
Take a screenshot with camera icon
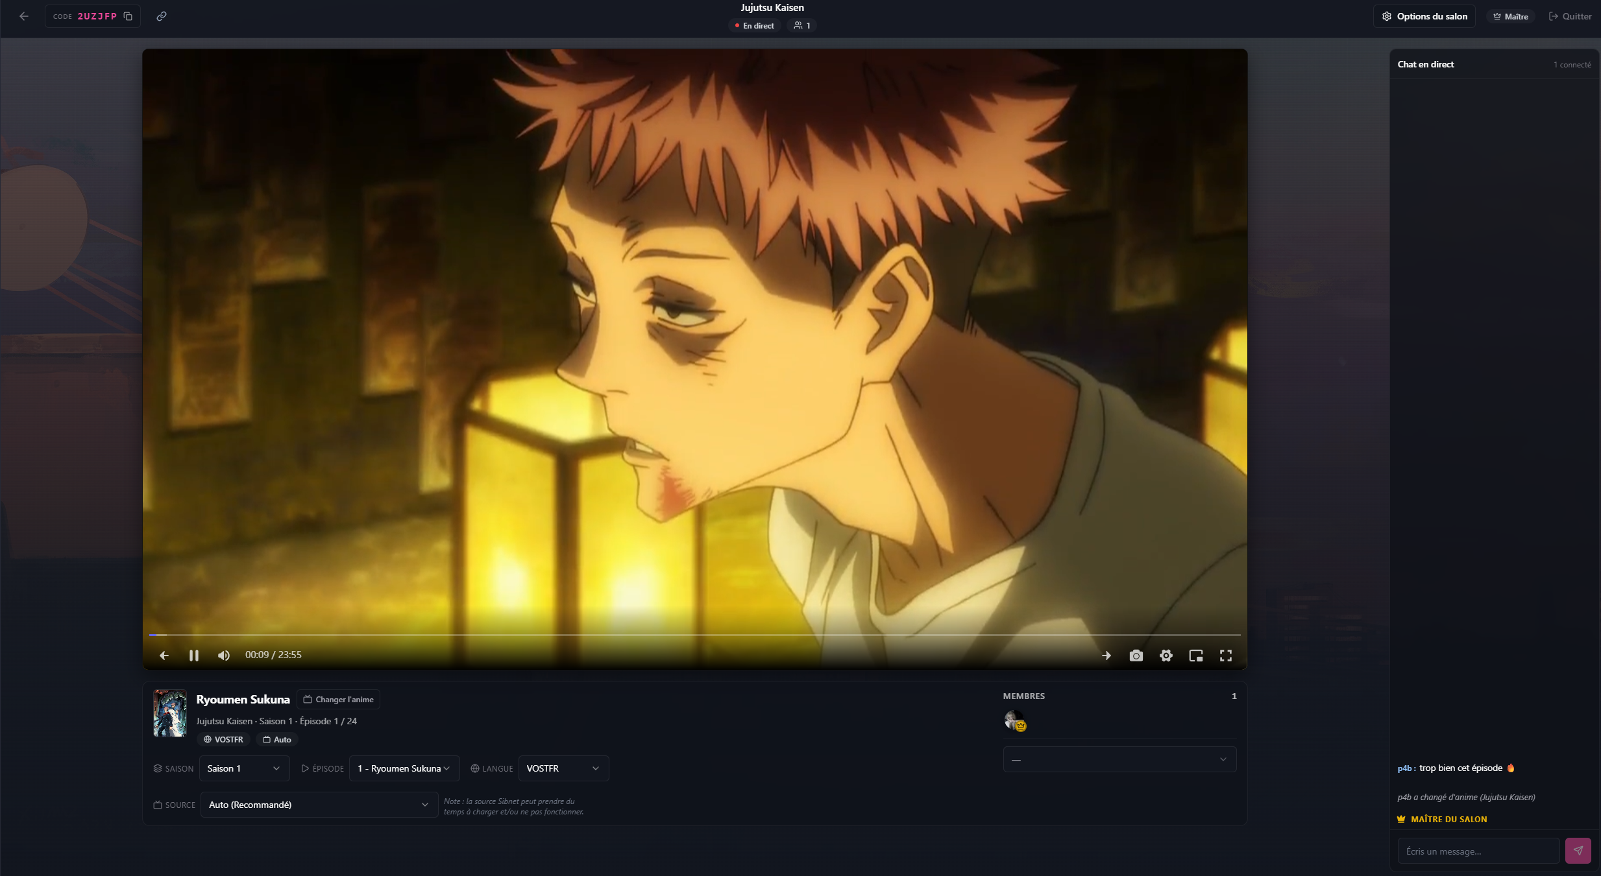(x=1136, y=656)
